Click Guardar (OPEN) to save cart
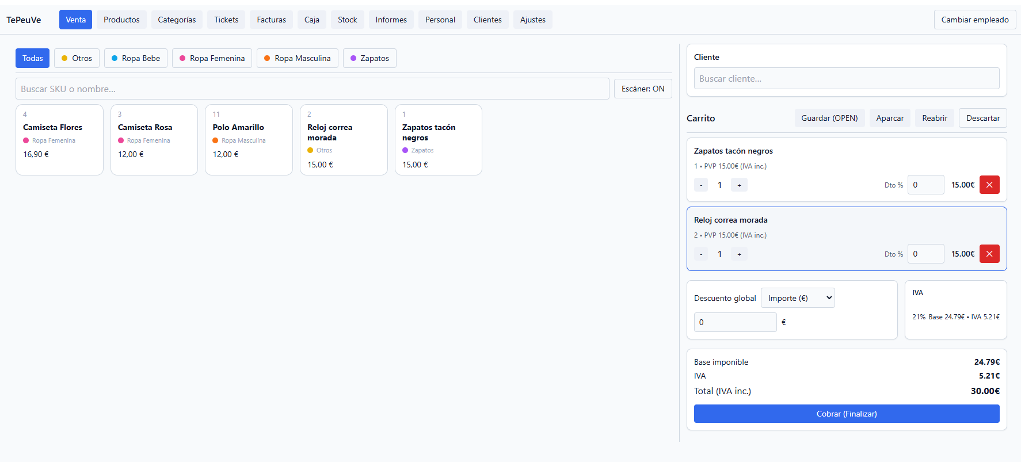This screenshot has height=462, width=1021. coord(829,118)
